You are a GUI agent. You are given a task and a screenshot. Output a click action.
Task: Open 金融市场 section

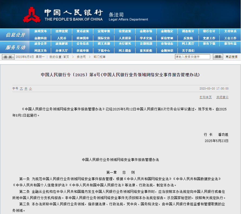146,31
